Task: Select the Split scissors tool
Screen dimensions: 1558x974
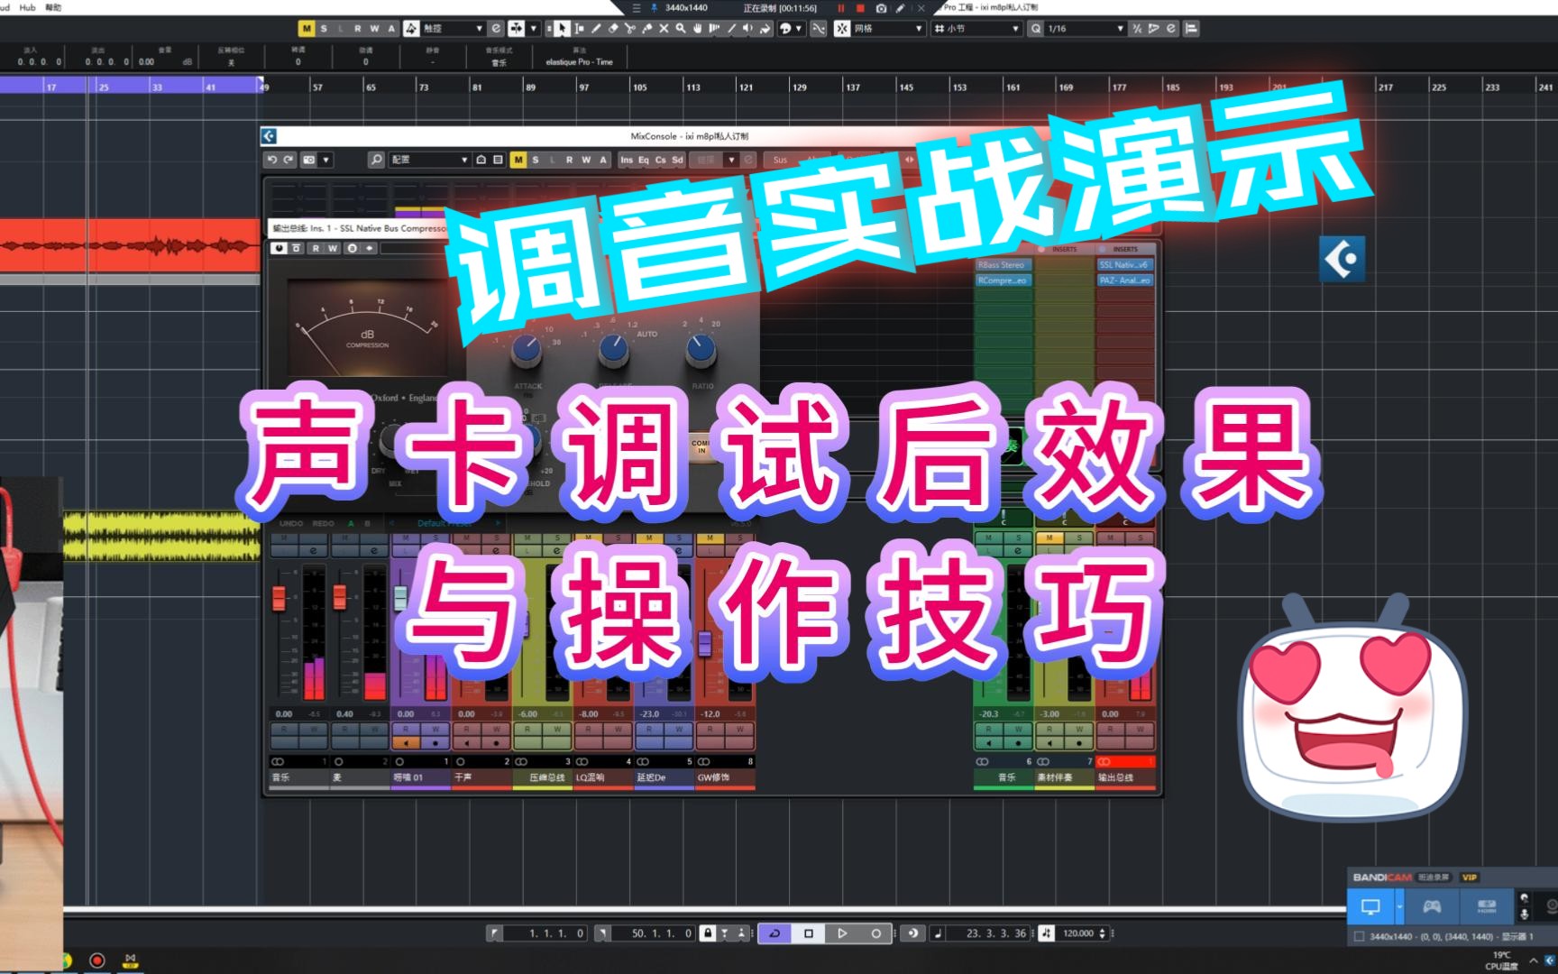Action: point(630,28)
